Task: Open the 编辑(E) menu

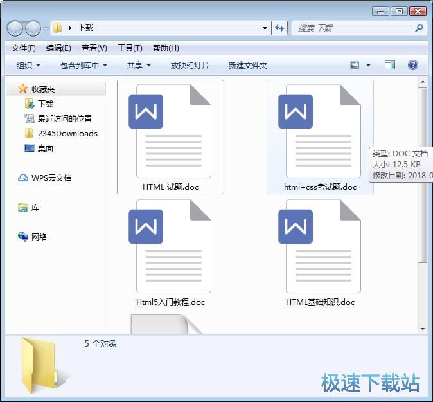Action: [x=58, y=48]
